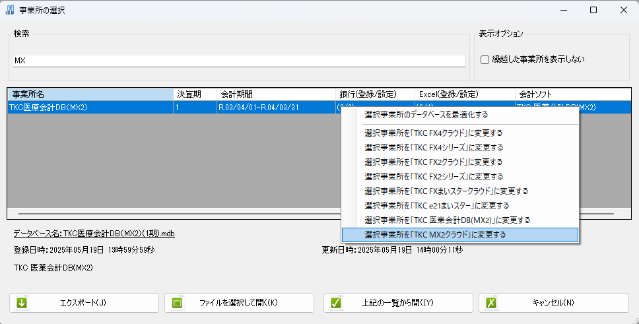The image size is (639, 324).
Task: Click the 更新日時 timestamp text
Action: point(393,250)
